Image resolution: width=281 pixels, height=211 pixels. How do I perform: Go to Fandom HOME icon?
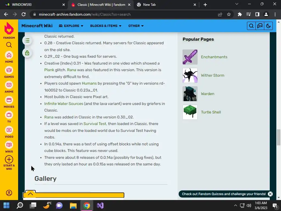[x=9, y=55]
